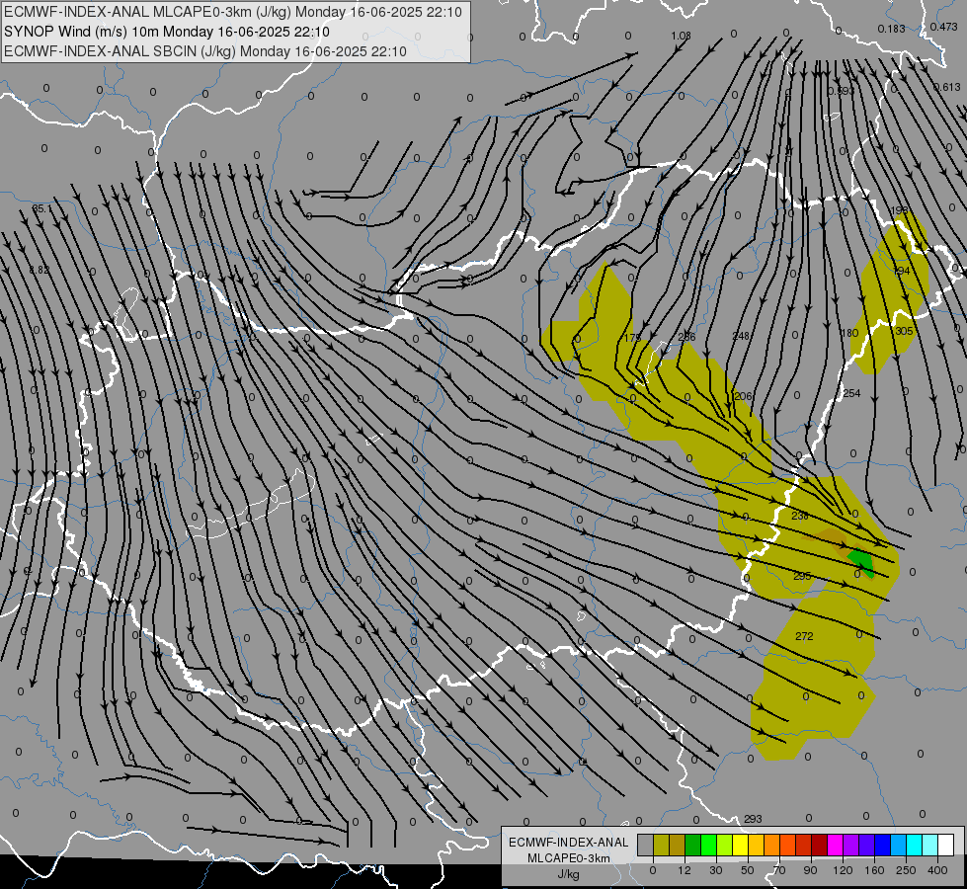Click the legend tick label 70
The image size is (967, 889).
point(779,870)
